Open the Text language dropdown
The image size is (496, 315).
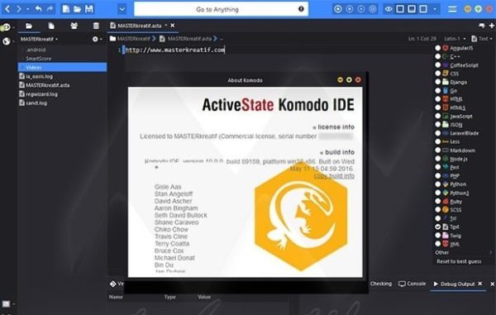point(482,39)
